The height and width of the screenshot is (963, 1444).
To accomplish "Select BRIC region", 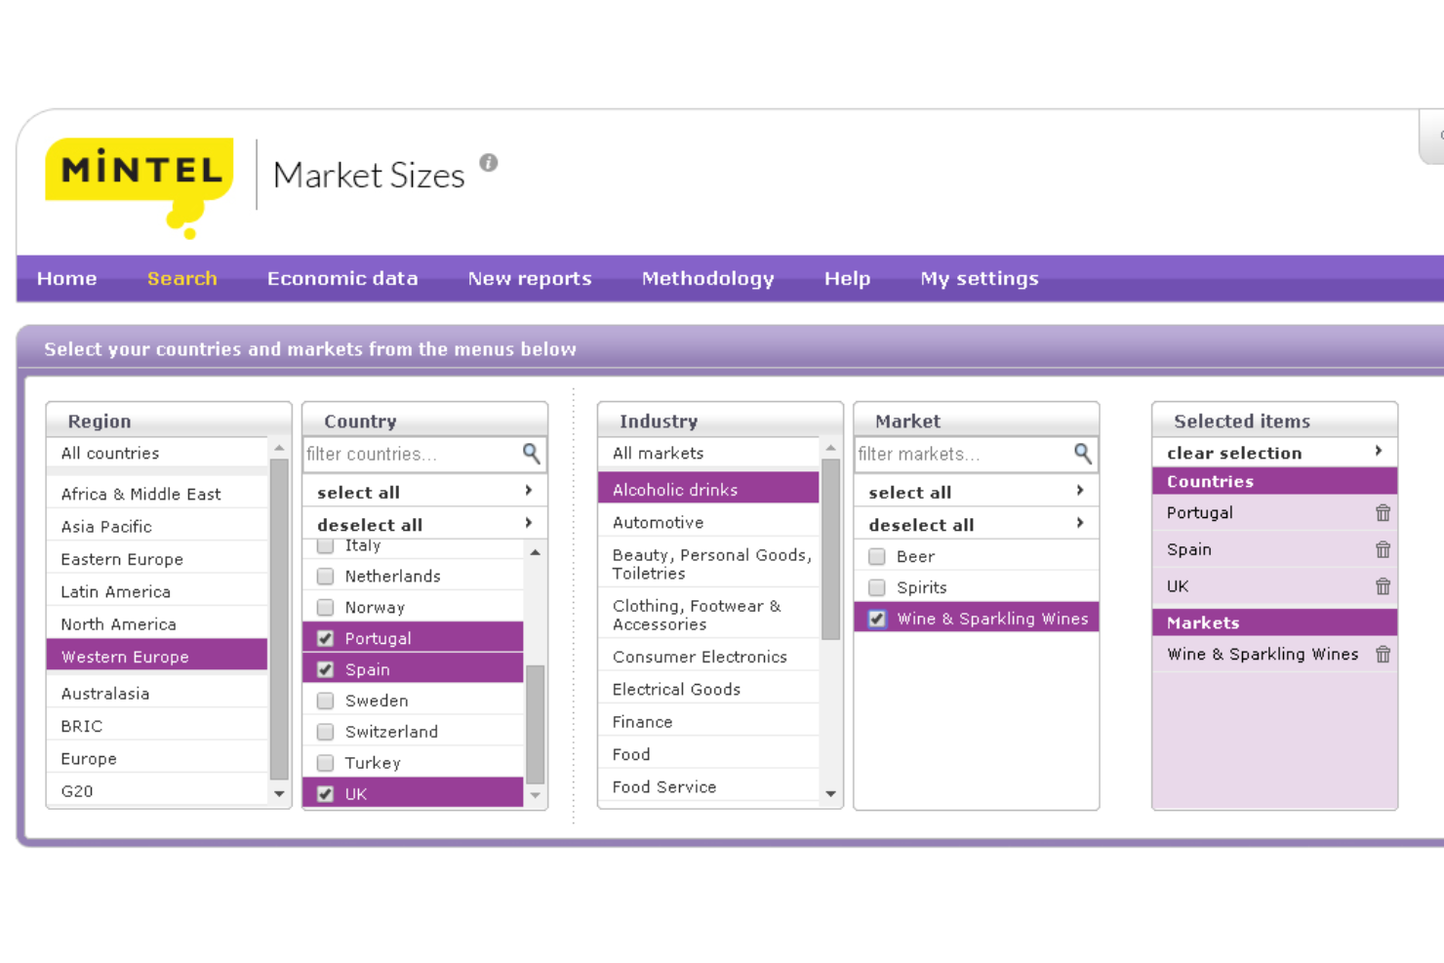I will 157,725.
